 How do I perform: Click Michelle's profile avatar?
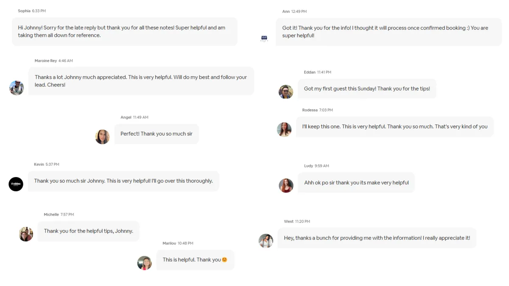[x=26, y=234]
